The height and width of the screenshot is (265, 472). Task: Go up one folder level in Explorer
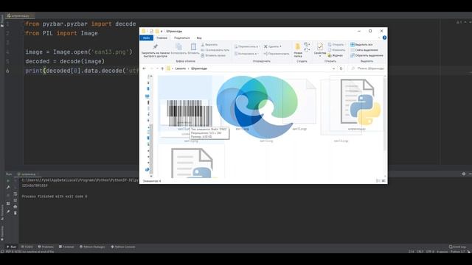[162, 68]
